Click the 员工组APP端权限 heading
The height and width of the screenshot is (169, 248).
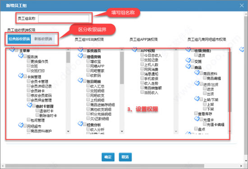(143, 40)
